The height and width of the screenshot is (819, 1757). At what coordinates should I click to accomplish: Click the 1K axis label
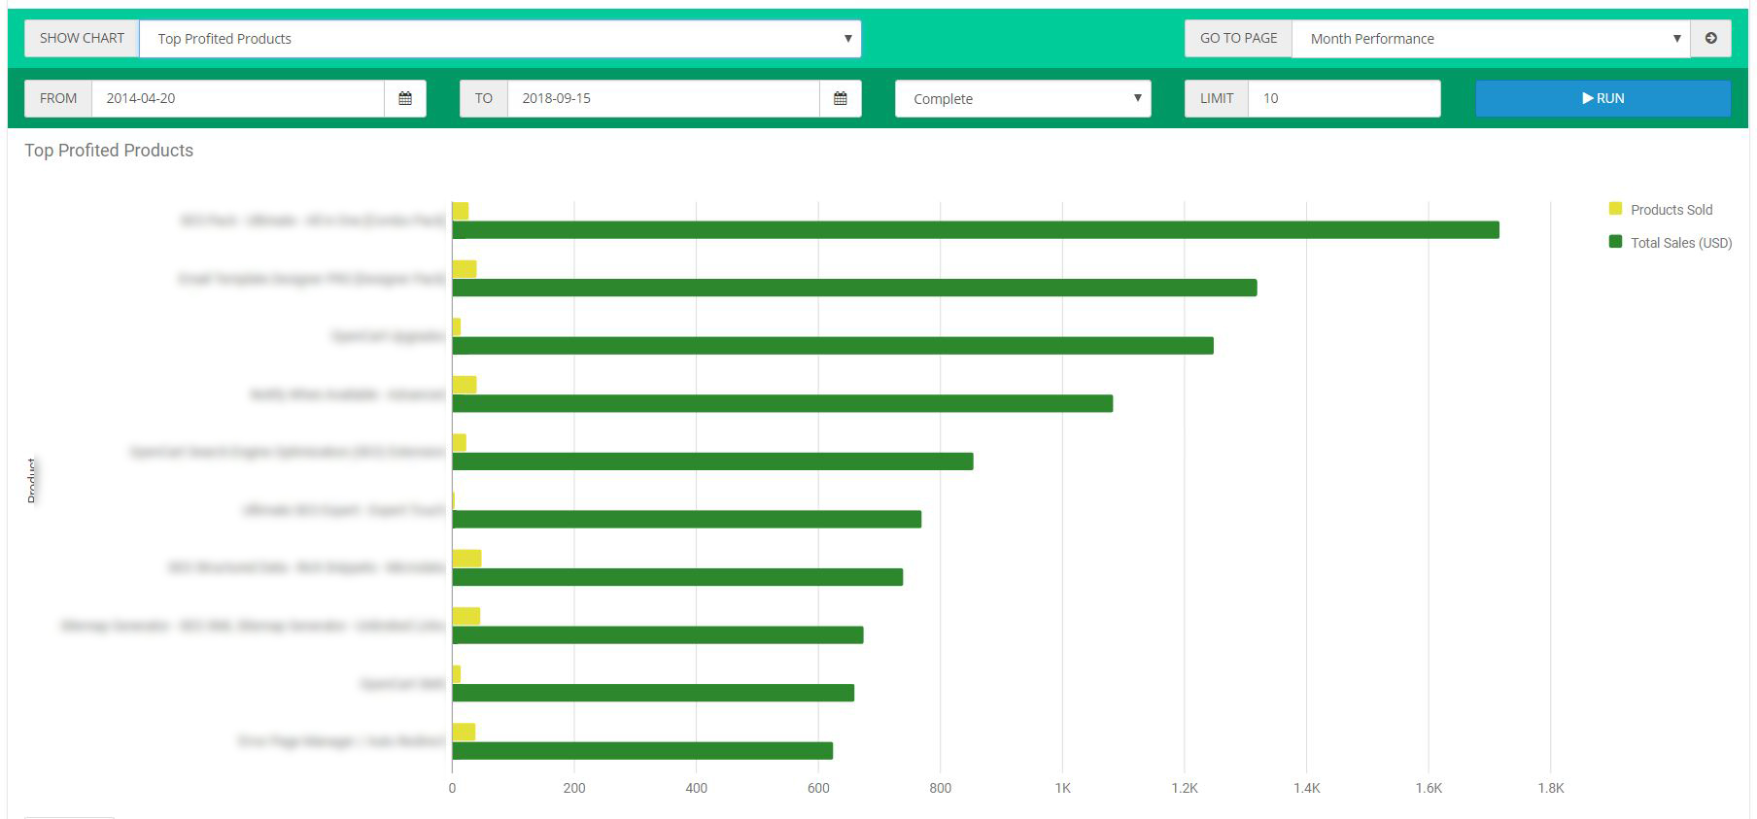[x=1062, y=788]
